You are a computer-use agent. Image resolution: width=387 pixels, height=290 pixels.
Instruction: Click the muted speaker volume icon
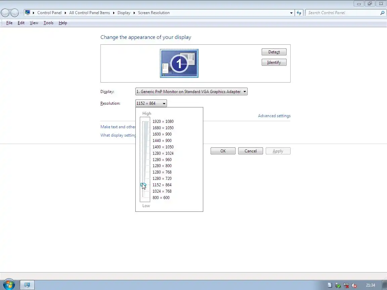(x=354, y=285)
